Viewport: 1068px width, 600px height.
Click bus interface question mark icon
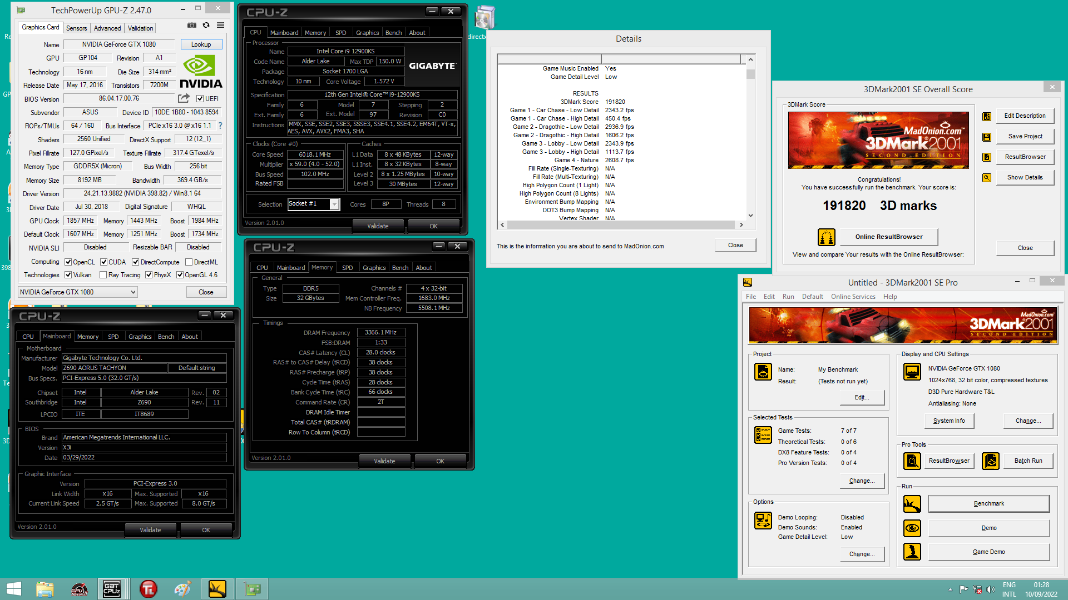(x=220, y=126)
